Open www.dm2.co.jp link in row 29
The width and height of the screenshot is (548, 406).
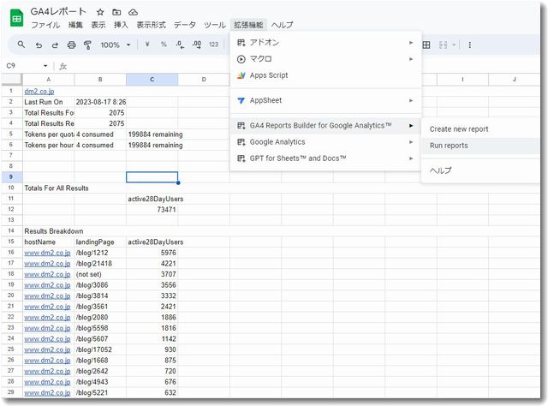click(x=47, y=392)
